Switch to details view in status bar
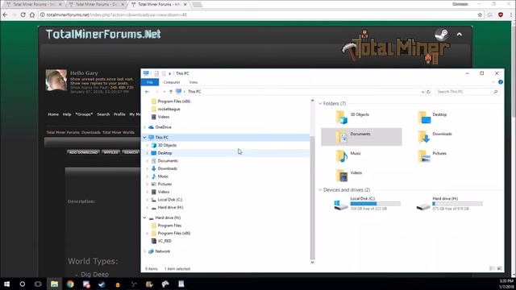 point(492,268)
